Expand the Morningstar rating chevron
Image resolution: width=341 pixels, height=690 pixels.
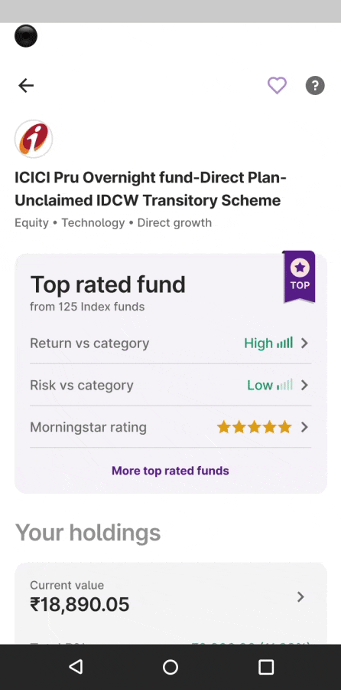(304, 427)
